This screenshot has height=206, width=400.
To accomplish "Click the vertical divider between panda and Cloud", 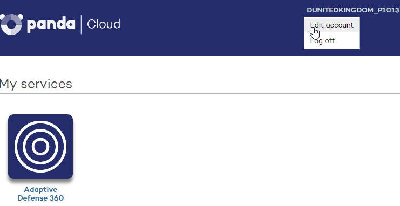I will click(x=81, y=24).
